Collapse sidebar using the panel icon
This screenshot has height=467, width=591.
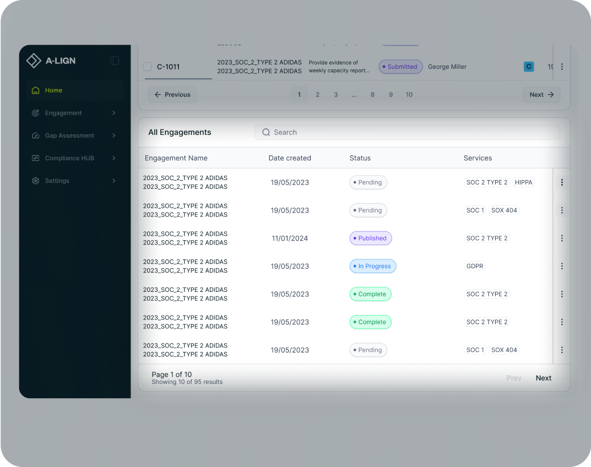pyautogui.click(x=115, y=61)
